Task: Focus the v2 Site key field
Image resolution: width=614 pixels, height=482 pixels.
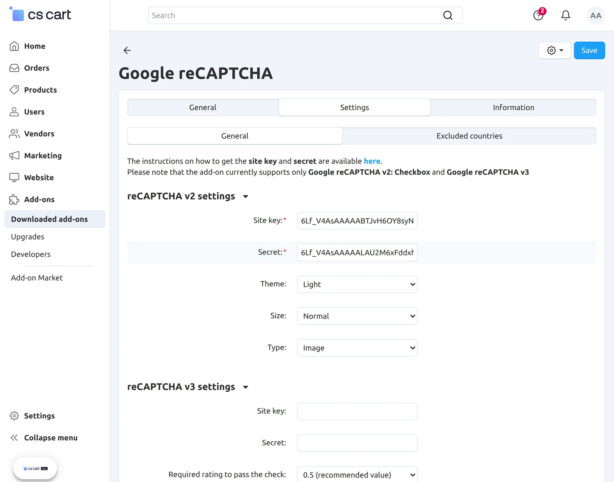Action: pyautogui.click(x=357, y=221)
